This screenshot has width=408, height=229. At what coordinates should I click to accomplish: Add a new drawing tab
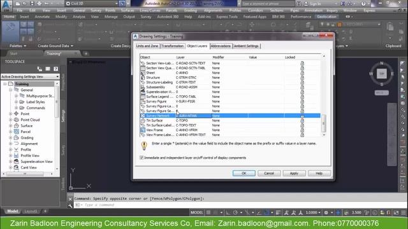click(x=86, y=53)
